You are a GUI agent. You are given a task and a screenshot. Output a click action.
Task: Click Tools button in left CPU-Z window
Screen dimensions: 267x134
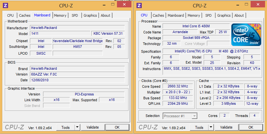tap(66, 127)
